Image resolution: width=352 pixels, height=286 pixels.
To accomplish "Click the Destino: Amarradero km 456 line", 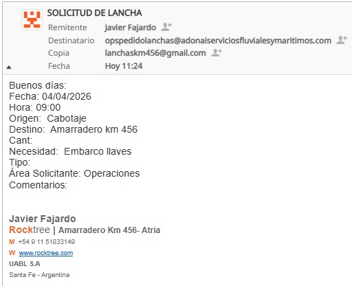I will click(x=73, y=129).
